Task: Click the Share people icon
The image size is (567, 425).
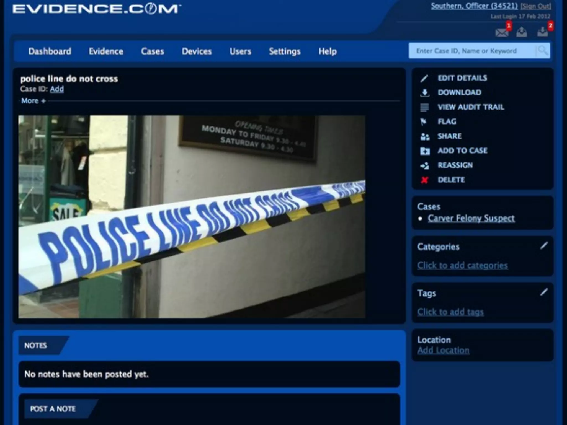Action: click(x=425, y=136)
